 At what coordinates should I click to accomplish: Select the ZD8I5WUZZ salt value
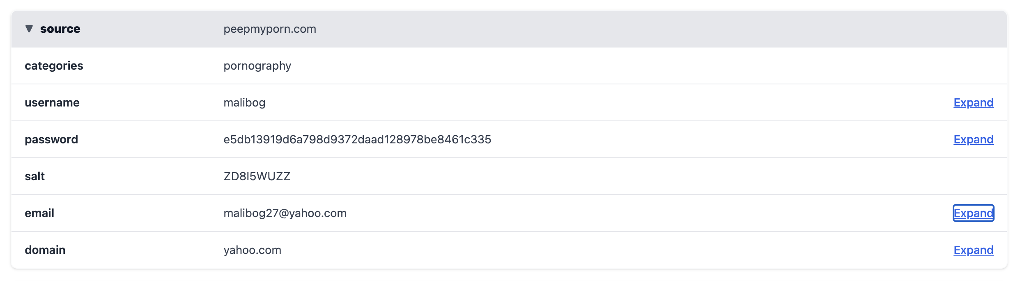pyautogui.click(x=257, y=176)
